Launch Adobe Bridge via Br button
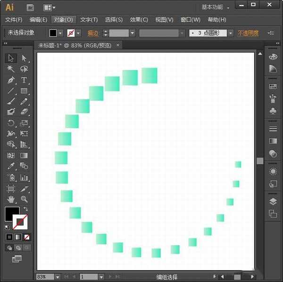This screenshot has width=283, height=282. coord(31,7)
